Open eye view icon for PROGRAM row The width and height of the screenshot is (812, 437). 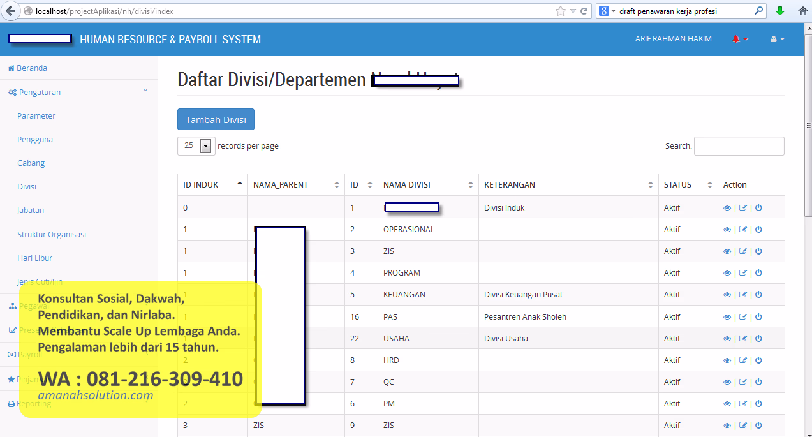point(727,273)
